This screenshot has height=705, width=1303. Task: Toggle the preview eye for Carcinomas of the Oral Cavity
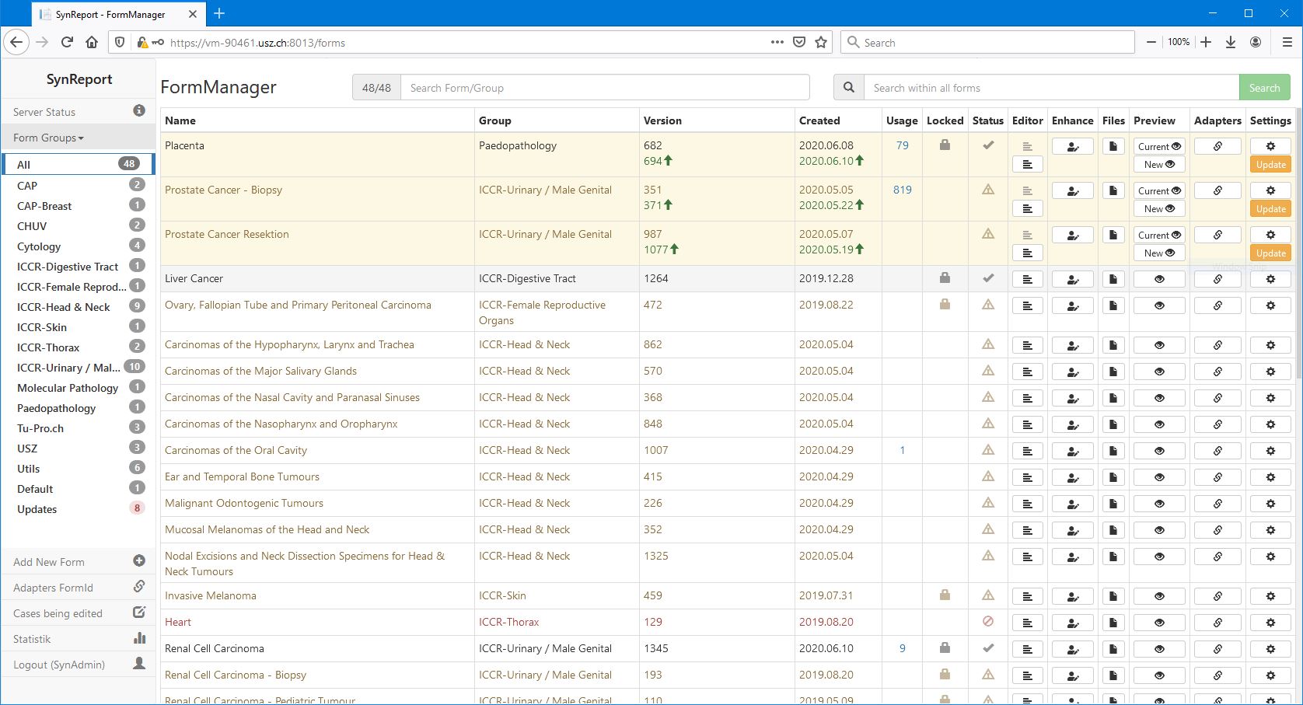[1158, 450]
